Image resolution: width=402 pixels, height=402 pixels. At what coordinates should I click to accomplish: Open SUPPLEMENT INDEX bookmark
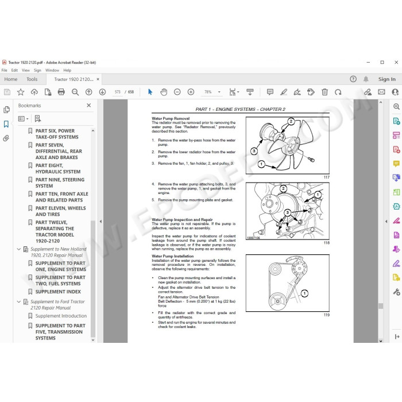58,292
